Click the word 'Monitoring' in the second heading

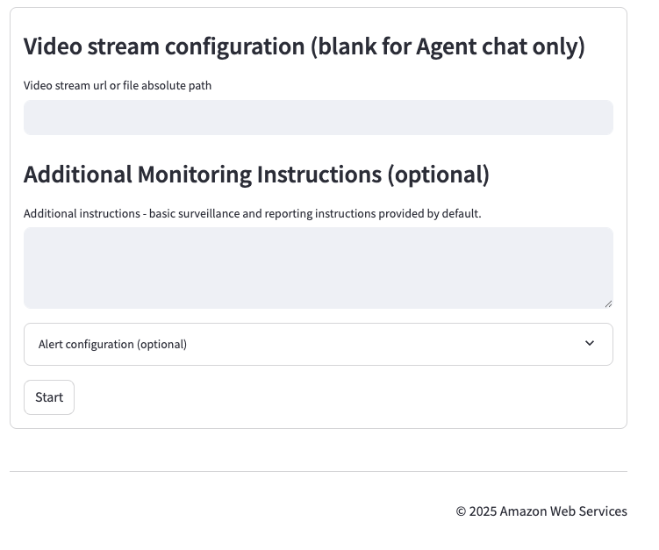pyautogui.click(x=194, y=175)
